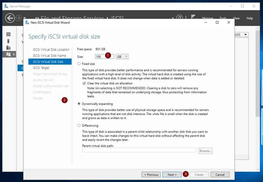Select All Servers icon in Server Manager sidebar
The width and height of the screenshot is (263, 182).
coord(8,48)
